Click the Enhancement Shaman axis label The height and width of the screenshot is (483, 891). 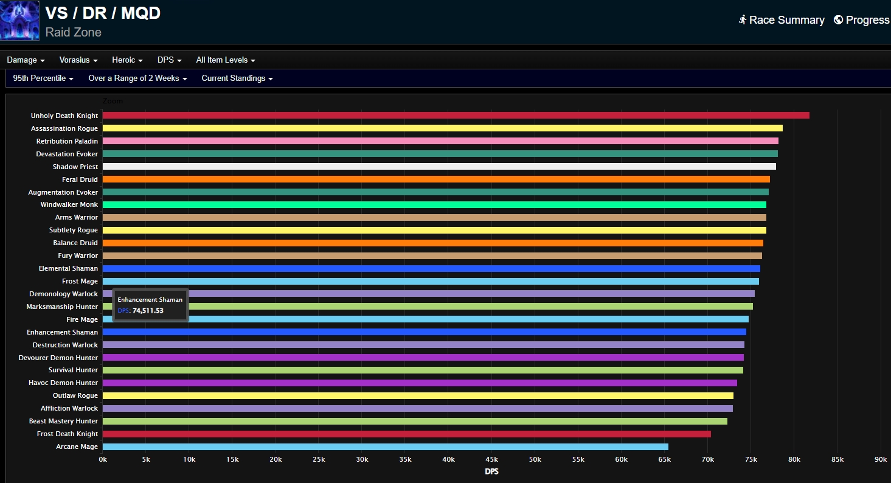[x=62, y=332]
